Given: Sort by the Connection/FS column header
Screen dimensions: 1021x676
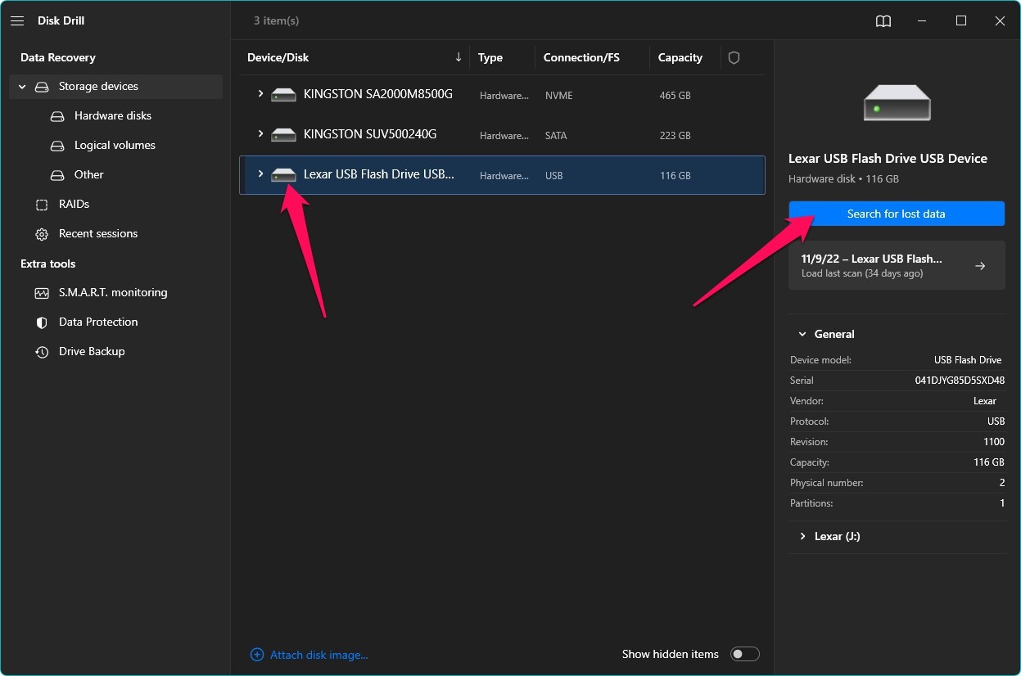Looking at the screenshot, I should [x=582, y=57].
